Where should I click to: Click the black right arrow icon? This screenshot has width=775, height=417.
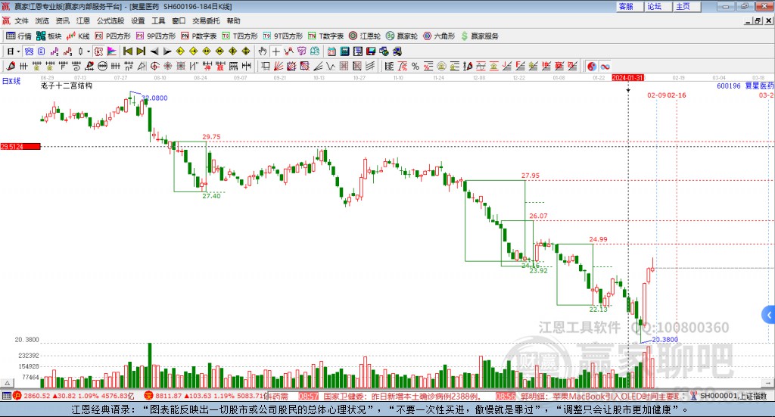[x=167, y=51]
